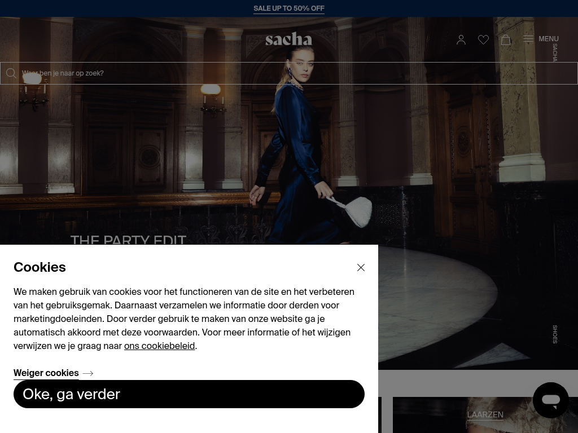The image size is (578, 433).
Task: Click the search magnifier icon
Action: [11, 73]
